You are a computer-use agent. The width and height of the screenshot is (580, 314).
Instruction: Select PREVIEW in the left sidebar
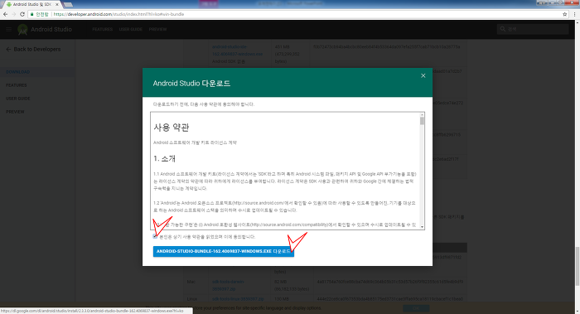pos(15,112)
